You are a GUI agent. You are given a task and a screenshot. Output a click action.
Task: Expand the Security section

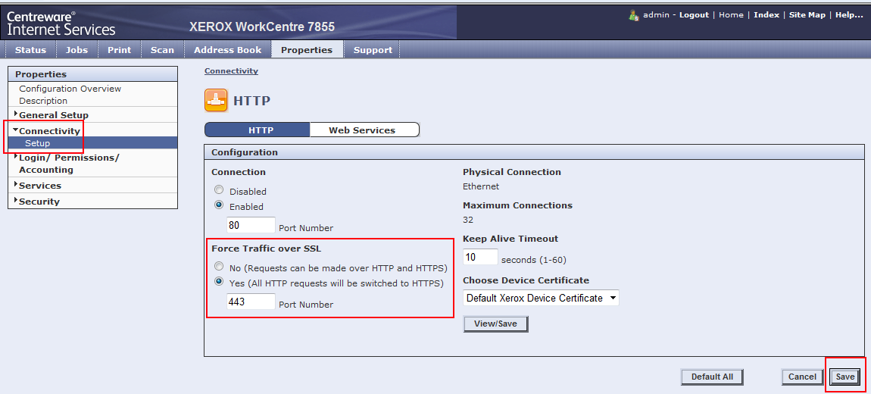(x=39, y=202)
